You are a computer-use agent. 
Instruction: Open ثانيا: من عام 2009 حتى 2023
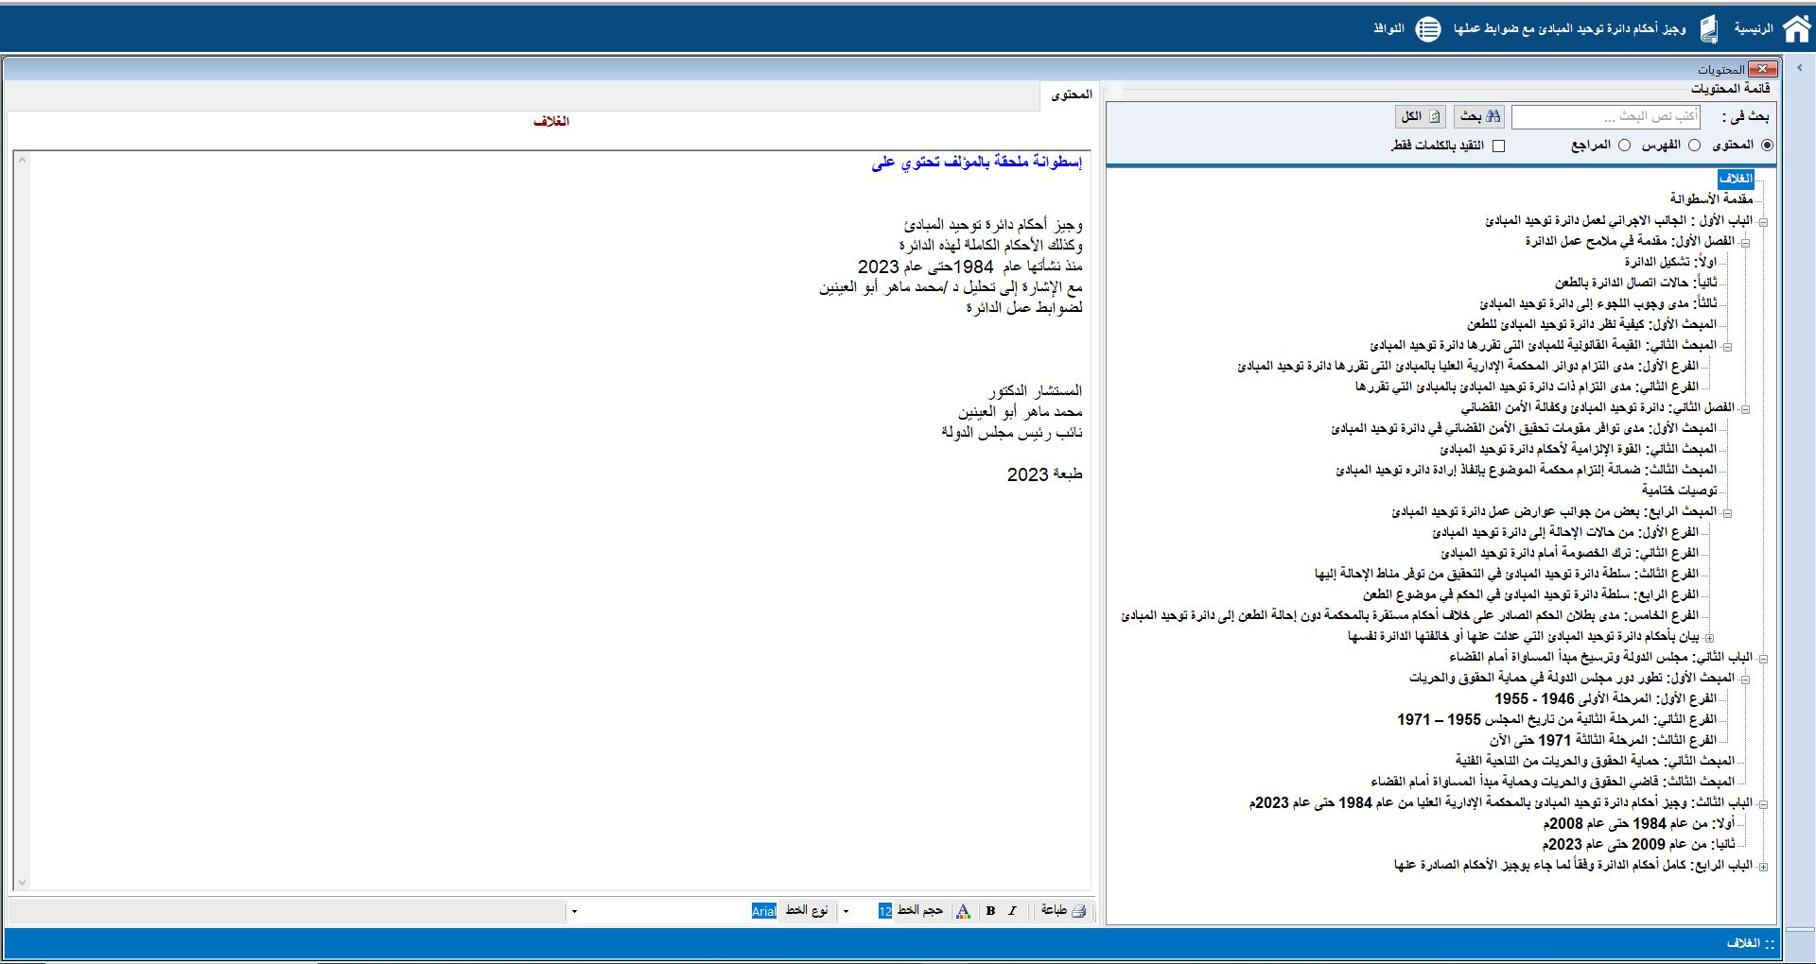point(1639,844)
